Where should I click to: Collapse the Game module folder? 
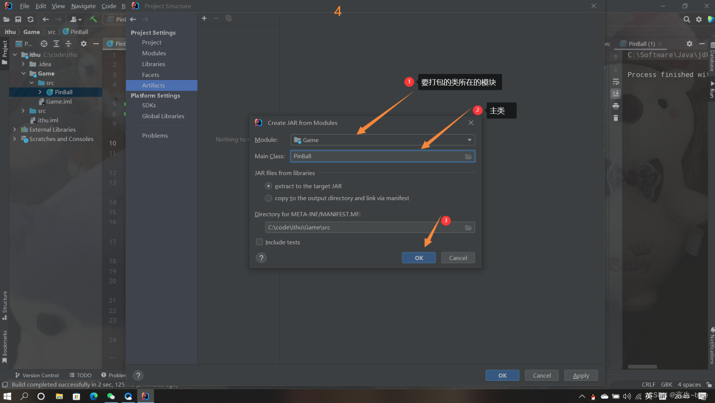[x=23, y=74]
